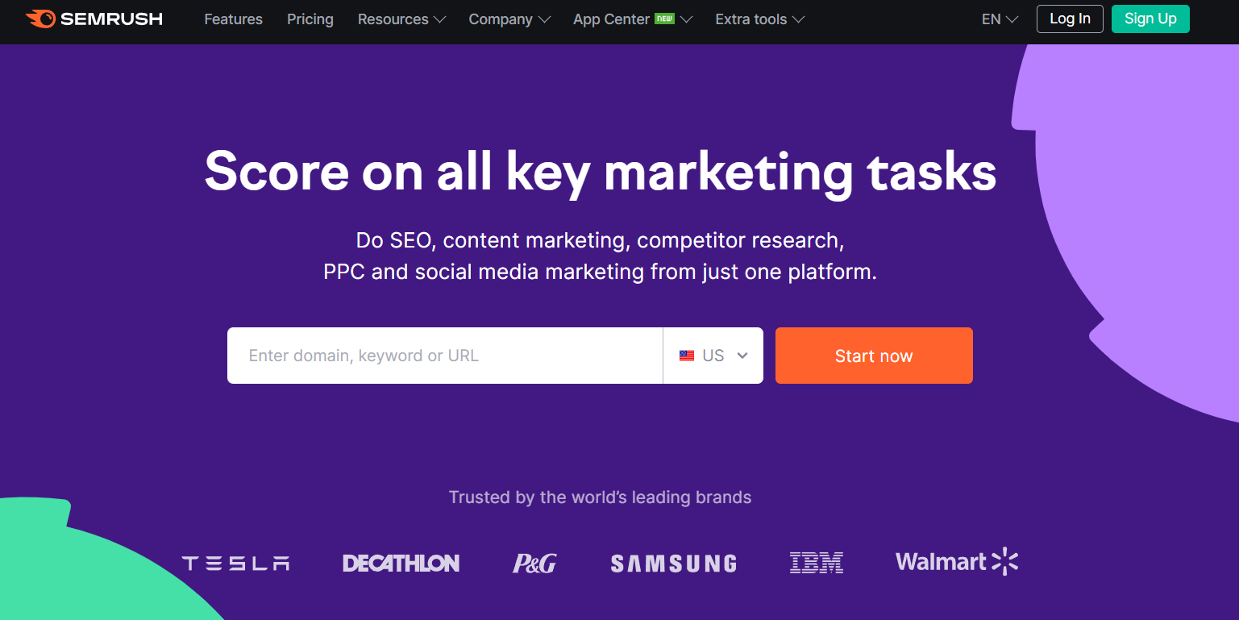
Task: Click the Semrush flame logo icon
Action: 40,19
